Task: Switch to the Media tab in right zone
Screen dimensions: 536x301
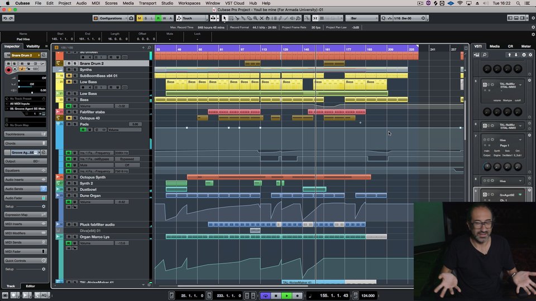Action: click(494, 46)
